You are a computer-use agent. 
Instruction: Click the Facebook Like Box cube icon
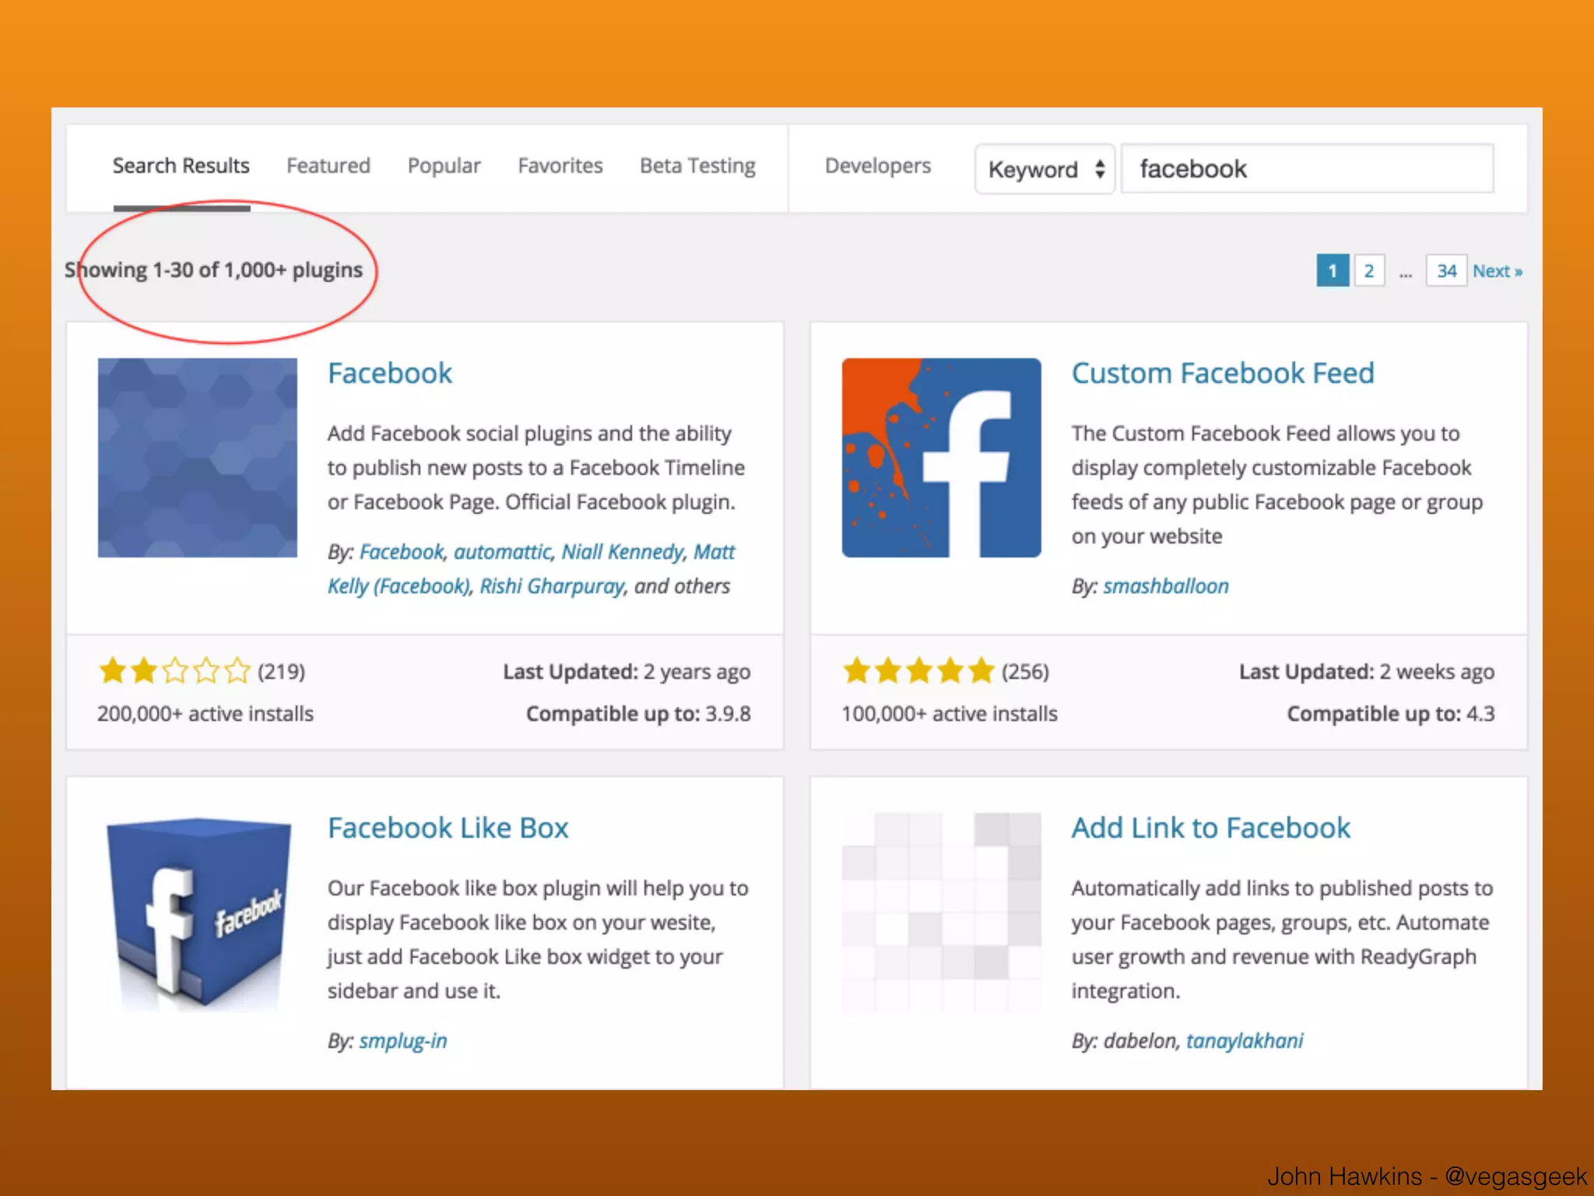click(x=197, y=913)
